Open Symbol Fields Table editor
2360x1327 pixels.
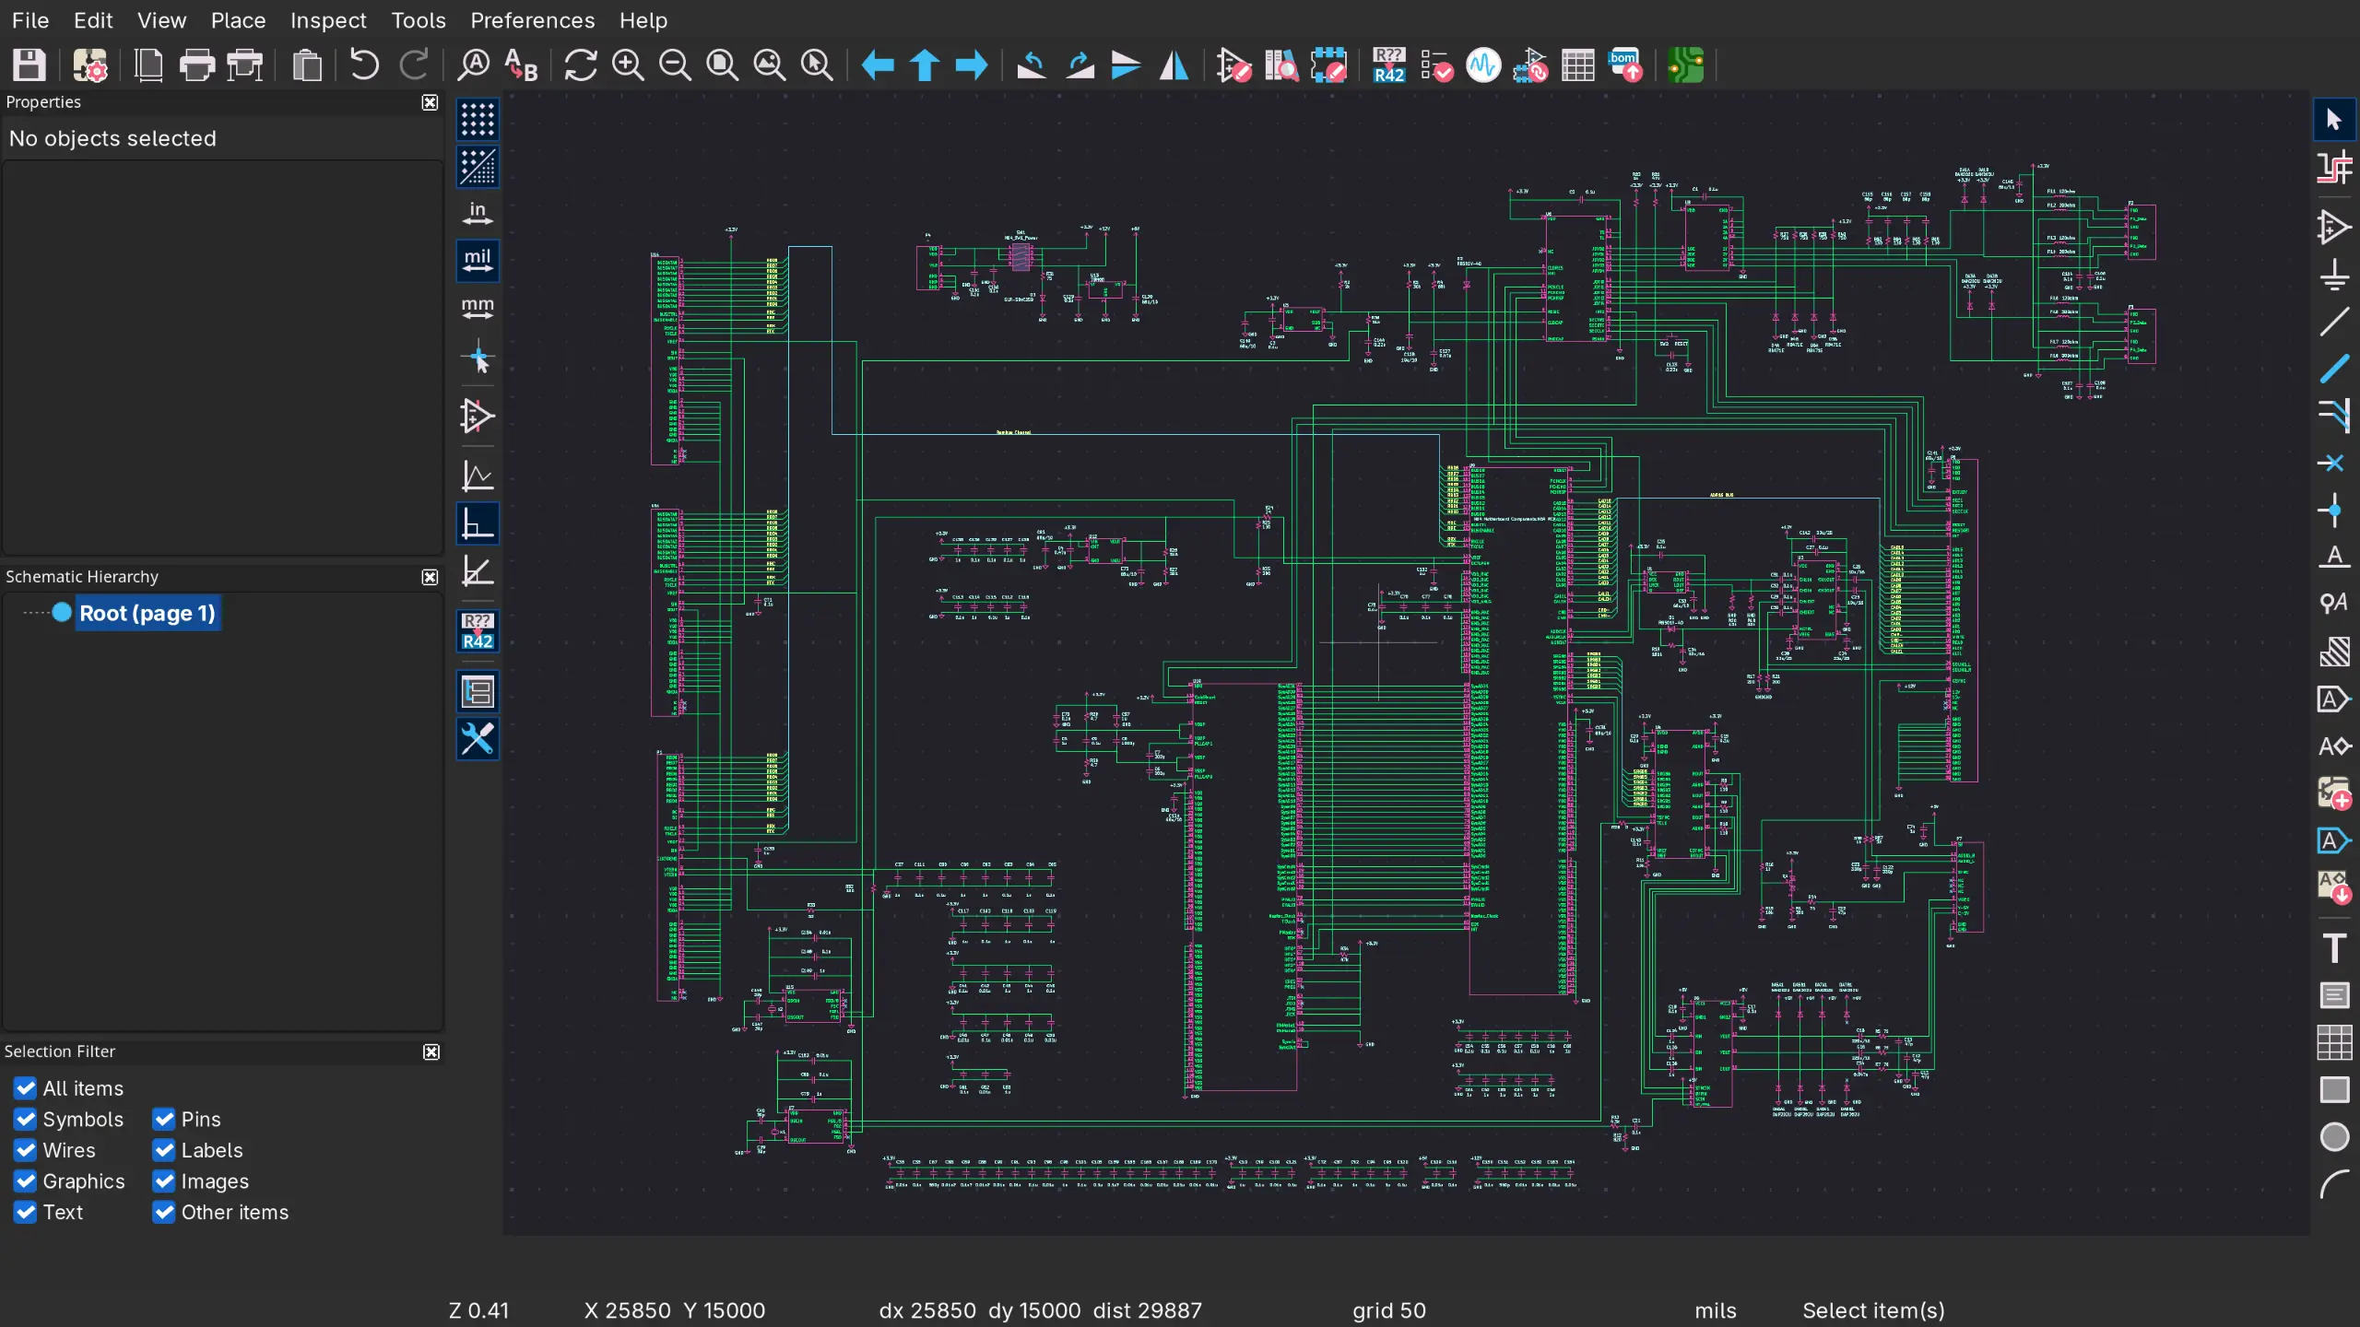tap(1578, 65)
